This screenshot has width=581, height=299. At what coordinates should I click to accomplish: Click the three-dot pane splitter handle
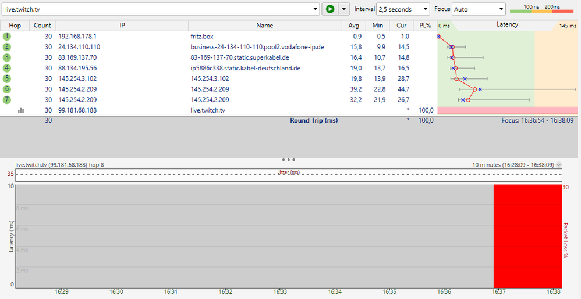click(x=289, y=160)
